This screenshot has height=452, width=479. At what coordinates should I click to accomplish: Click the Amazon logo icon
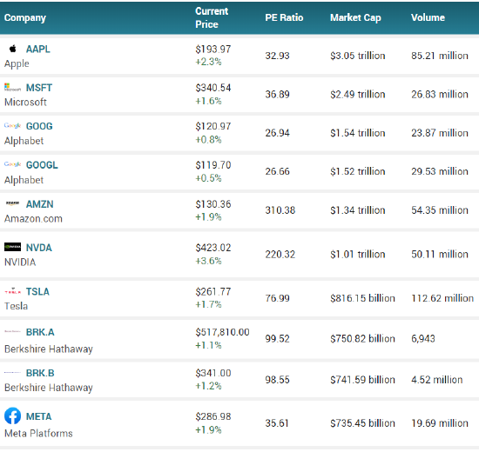(x=12, y=203)
